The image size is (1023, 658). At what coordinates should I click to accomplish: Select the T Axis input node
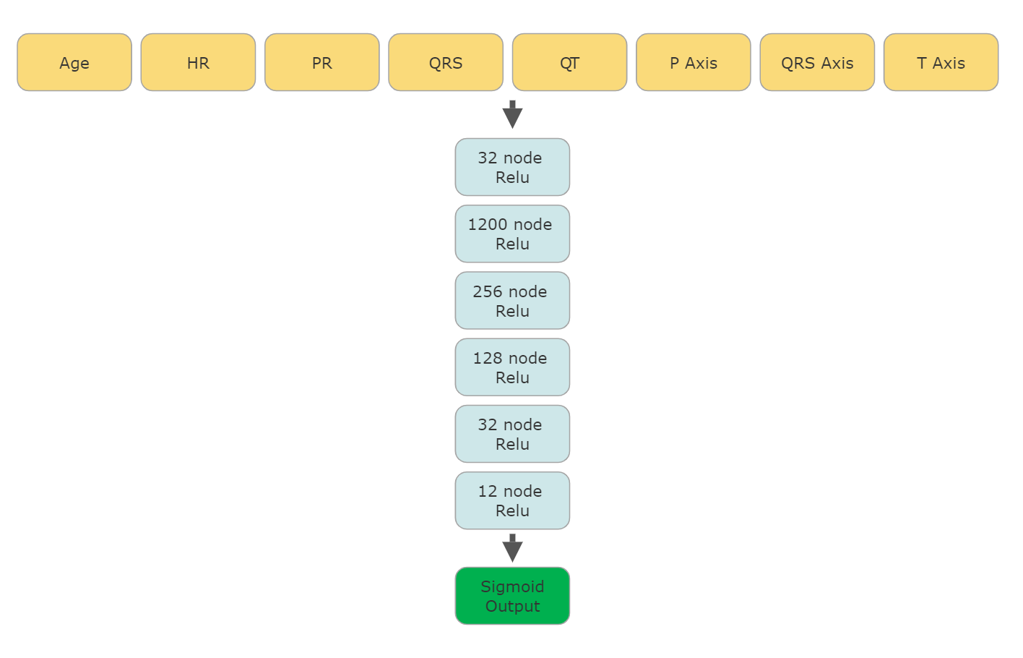pyautogui.click(x=941, y=62)
